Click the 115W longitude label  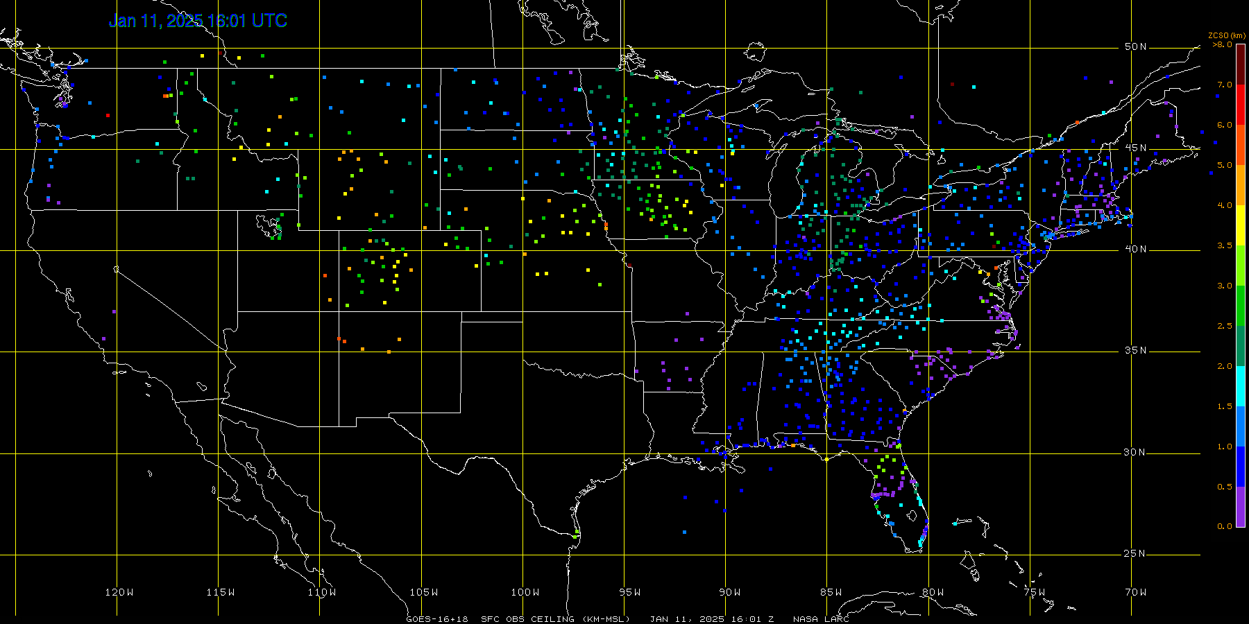221,592
